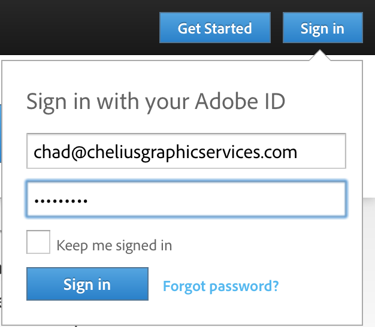375x327 pixels.
Task: Click the masked password dots
Action: tap(61, 201)
